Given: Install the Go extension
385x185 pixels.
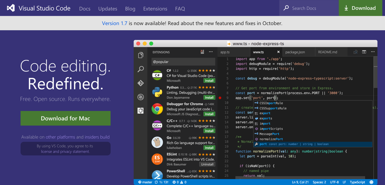Looking at the screenshot, I should click(x=209, y=147).
